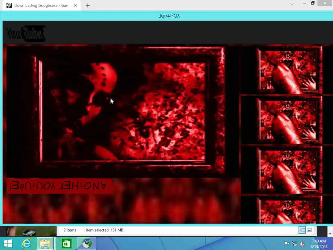Close the Downloading Google.exe tab

point(75,6)
